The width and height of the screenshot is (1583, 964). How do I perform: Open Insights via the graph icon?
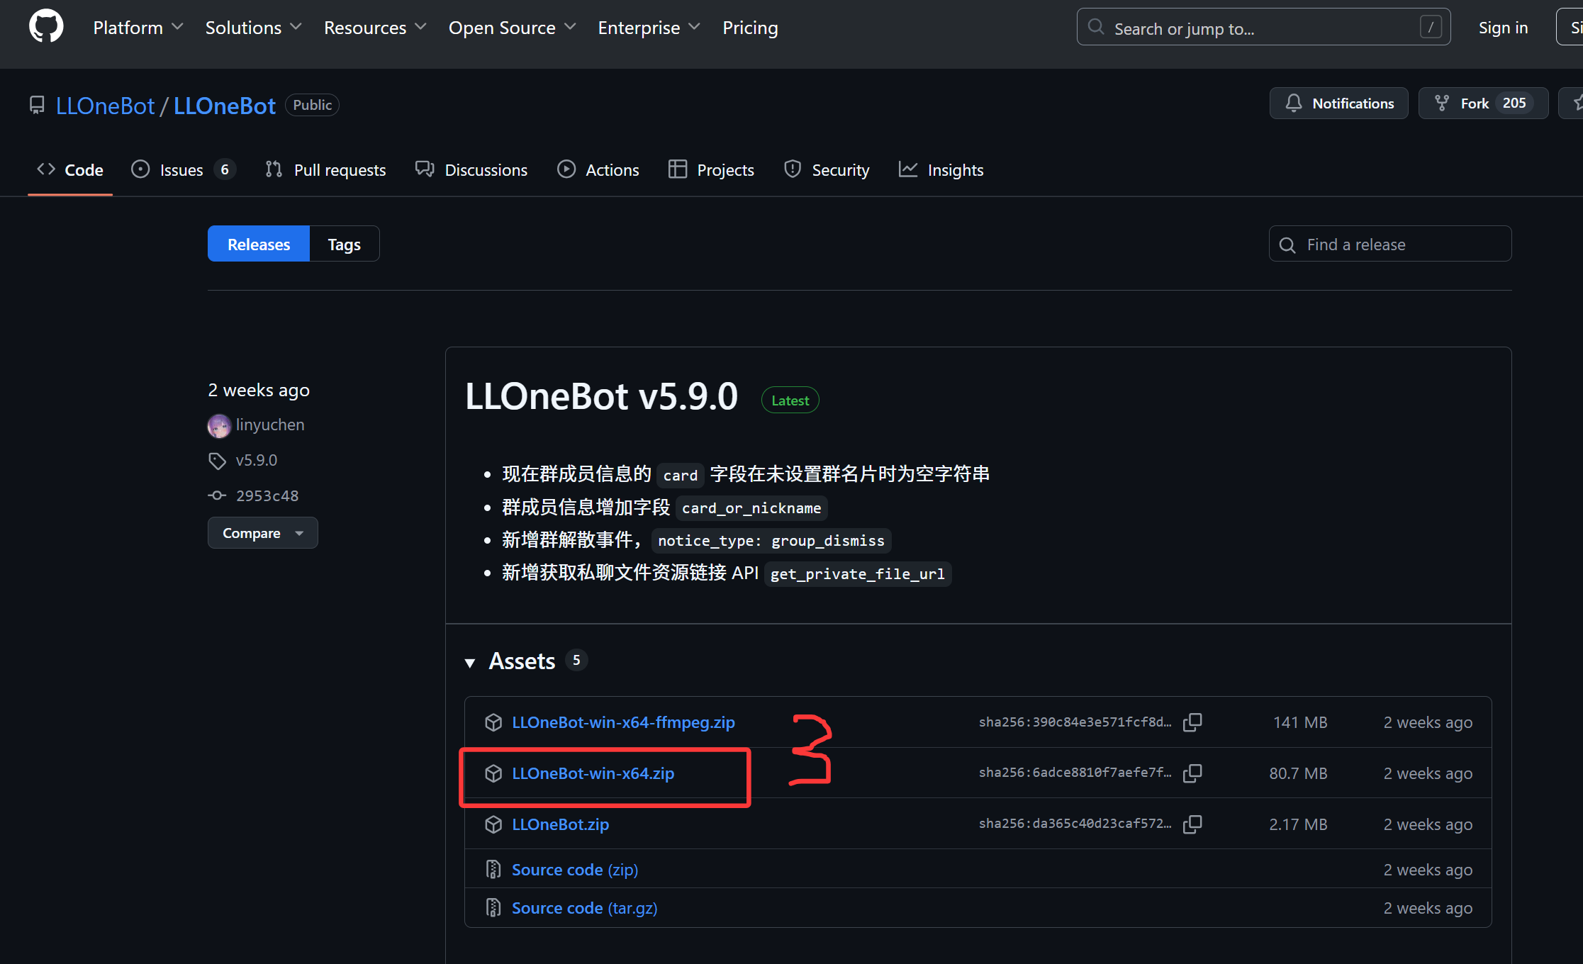point(908,169)
